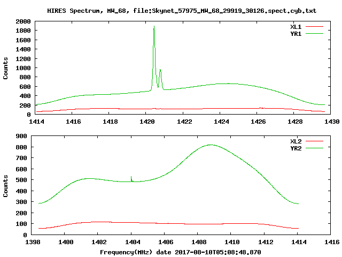Click the secondary YR1 peak near 1420.8 MHz
The width and height of the screenshot is (342, 257).
(160, 70)
